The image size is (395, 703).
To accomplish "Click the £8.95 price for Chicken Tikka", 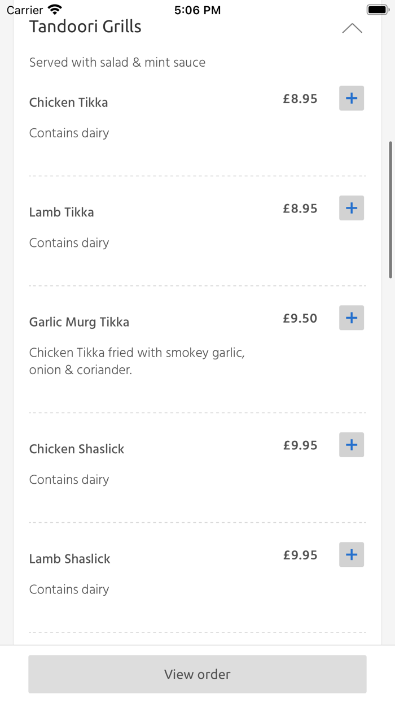I will pyautogui.click(x=300, y=98).
